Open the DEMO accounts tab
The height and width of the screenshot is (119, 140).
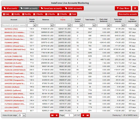click(x=74, y=8)
